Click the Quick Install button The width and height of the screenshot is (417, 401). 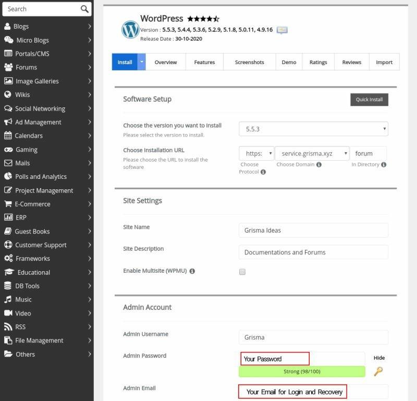click(x=369, y=100)
